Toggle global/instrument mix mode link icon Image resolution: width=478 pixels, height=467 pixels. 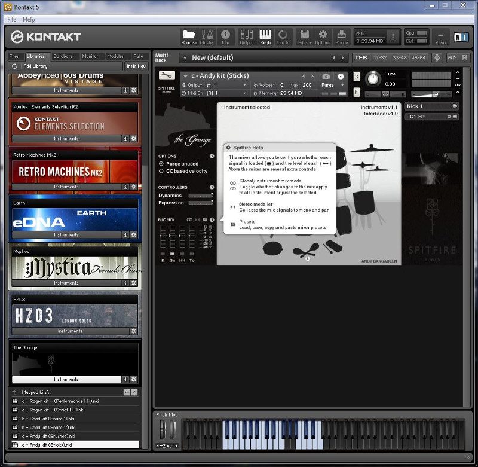189,219
